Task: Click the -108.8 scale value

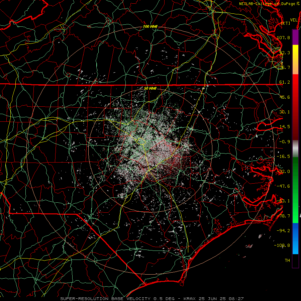Action: tap(282, 245)
